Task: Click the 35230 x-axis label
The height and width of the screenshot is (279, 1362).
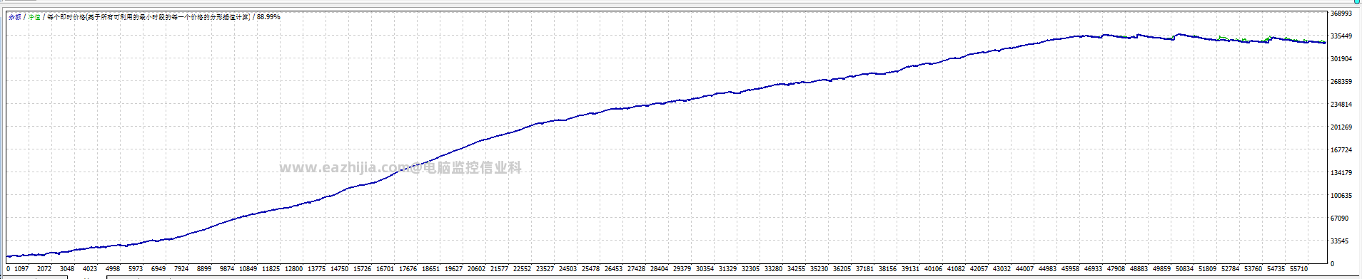Action: 819,269
